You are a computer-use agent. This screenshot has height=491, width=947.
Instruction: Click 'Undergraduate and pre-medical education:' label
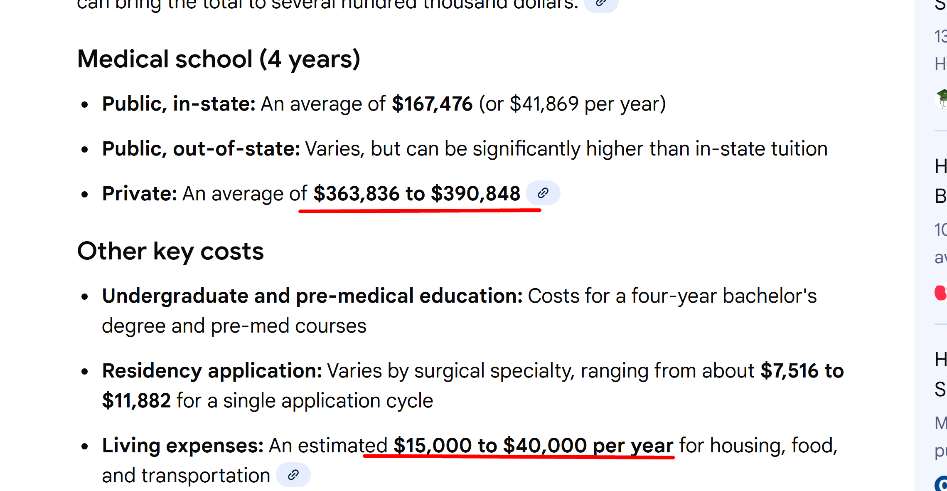pyautogui.click(x=312, y=296)
